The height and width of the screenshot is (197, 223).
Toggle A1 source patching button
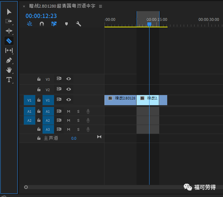tap(30, 111)
